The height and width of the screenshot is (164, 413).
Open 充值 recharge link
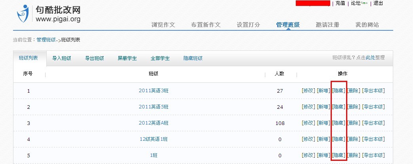click(340, 4)
